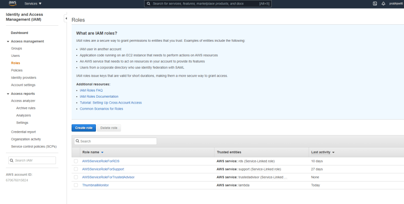Open Account settings page

pos(23,85)
